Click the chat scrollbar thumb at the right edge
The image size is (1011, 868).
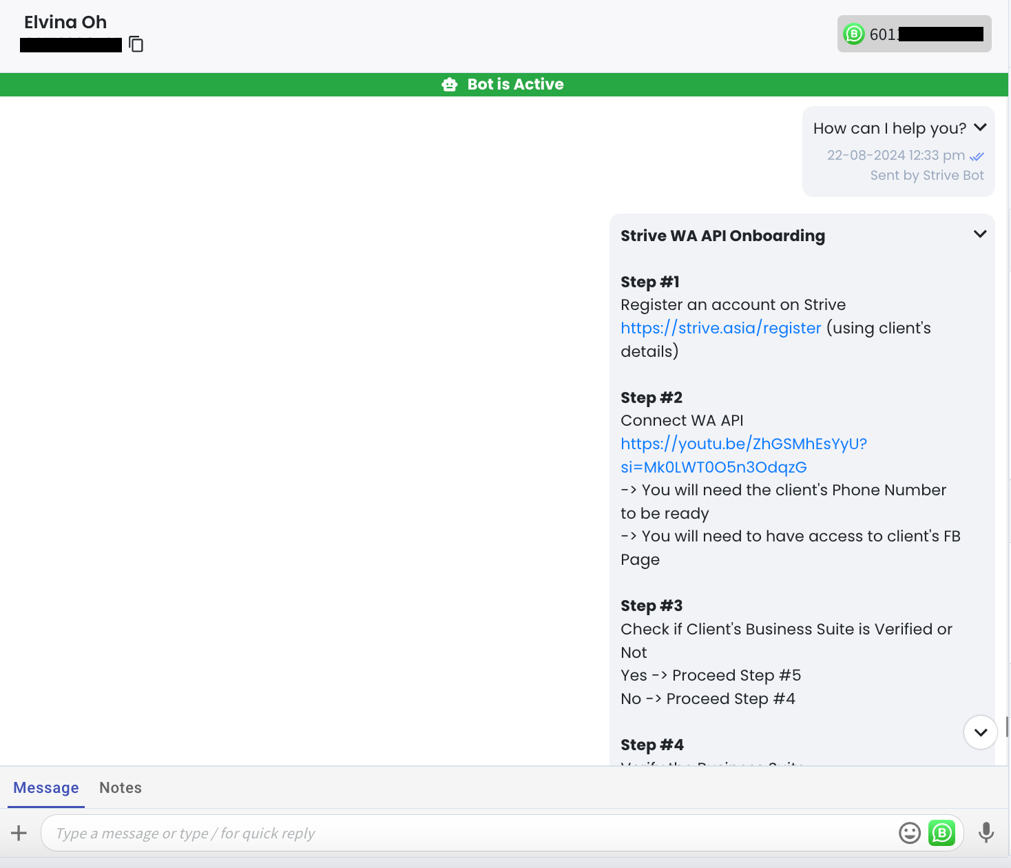coord(1008,727)
